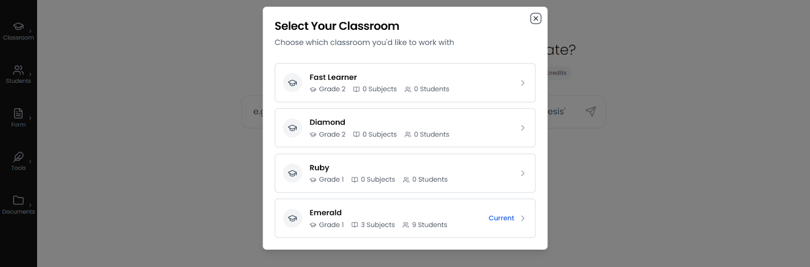The width and height of the screenshot is (810, 267).
Task: Click graduation cap icon beside Diamond
Action: [293, 128]
